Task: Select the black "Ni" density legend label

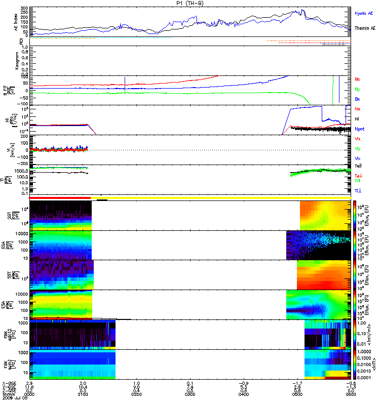Action: (357, 119)
